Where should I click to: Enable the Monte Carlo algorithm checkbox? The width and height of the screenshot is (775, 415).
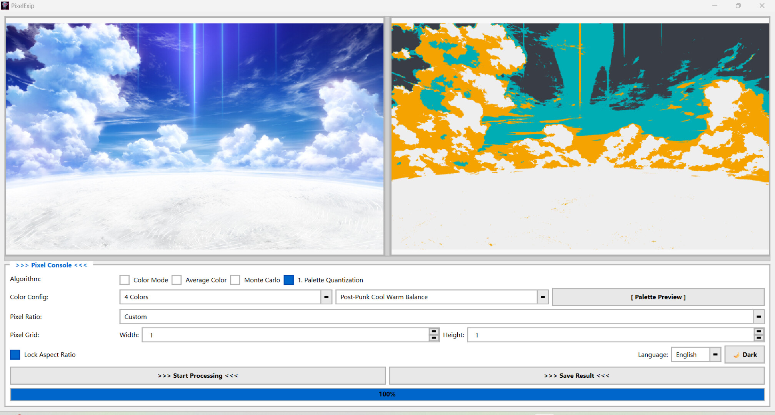click(x=235, y=280)
